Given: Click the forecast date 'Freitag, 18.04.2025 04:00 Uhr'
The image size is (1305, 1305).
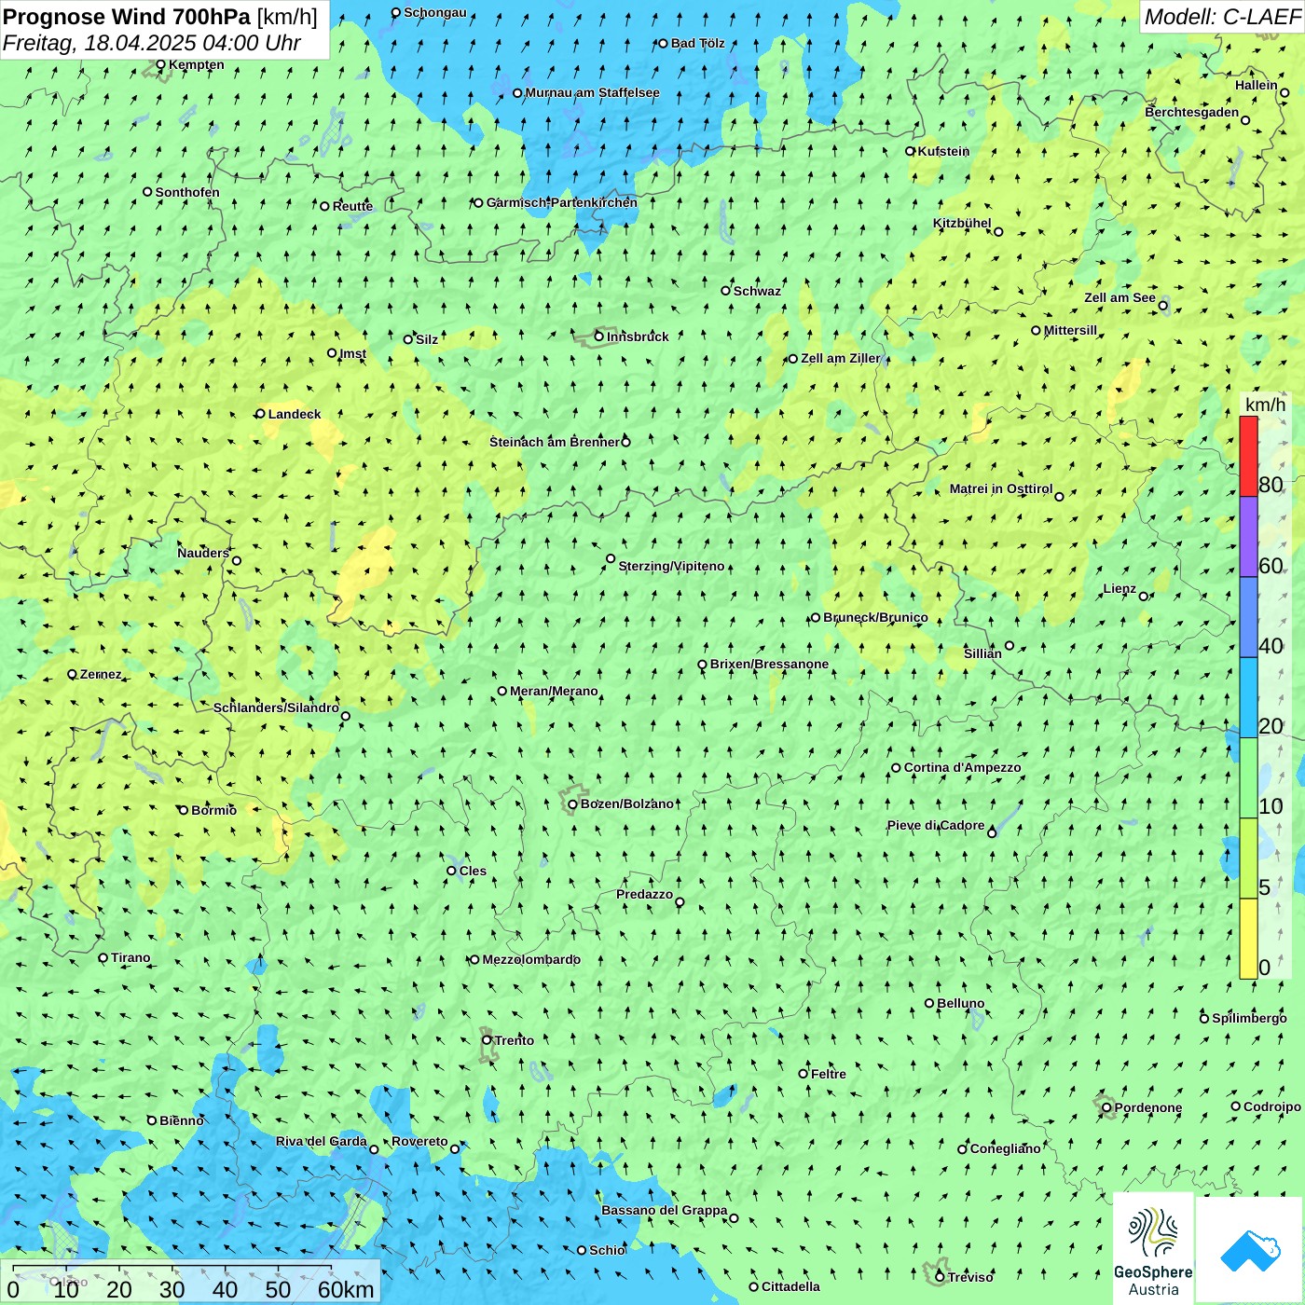Looking at the screenshot, I should (x=152, y=43).
